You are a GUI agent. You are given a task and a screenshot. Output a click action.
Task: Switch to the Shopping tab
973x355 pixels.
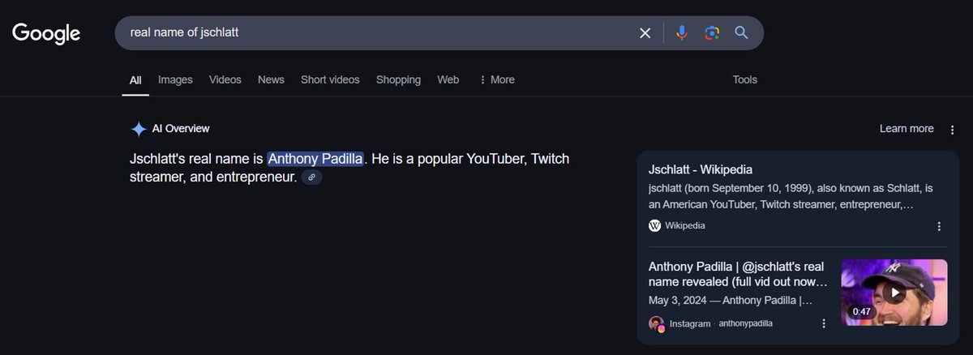point(398,79)
